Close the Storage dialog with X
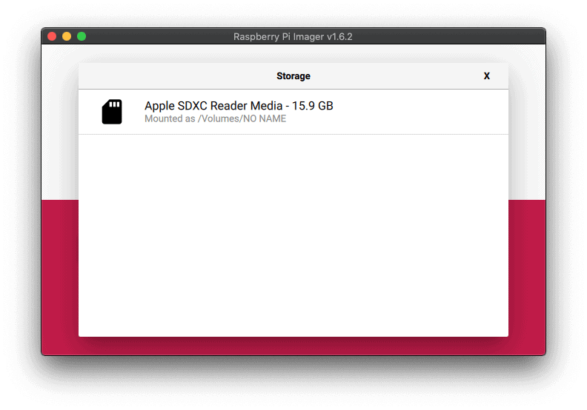 coord(486,76)
